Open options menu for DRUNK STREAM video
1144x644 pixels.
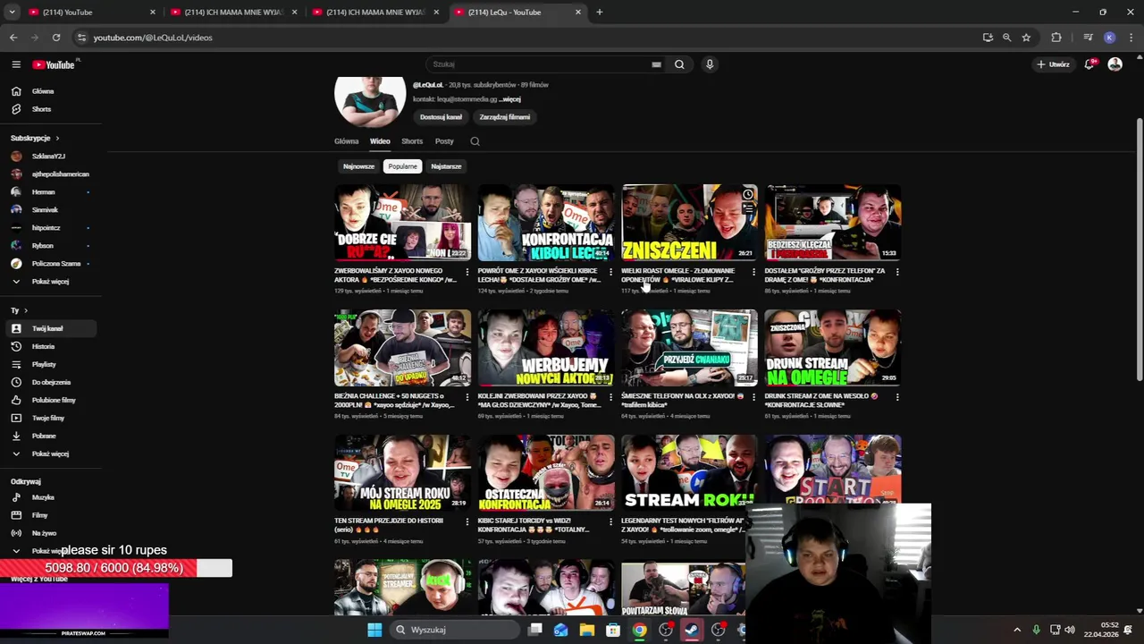point(896,397)
